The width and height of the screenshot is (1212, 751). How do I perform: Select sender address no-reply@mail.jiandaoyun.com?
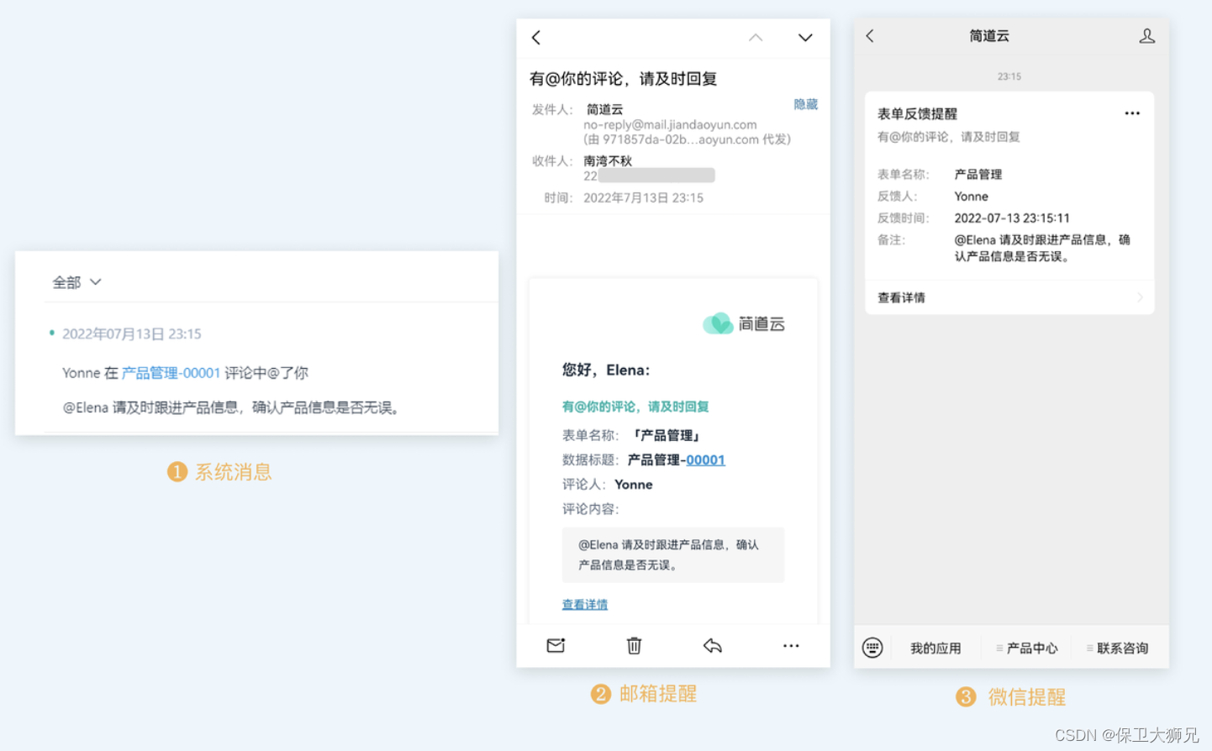click(670, 124)
